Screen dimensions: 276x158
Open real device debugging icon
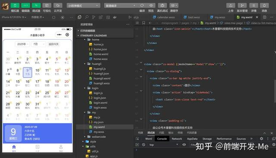tap(162, 6)
